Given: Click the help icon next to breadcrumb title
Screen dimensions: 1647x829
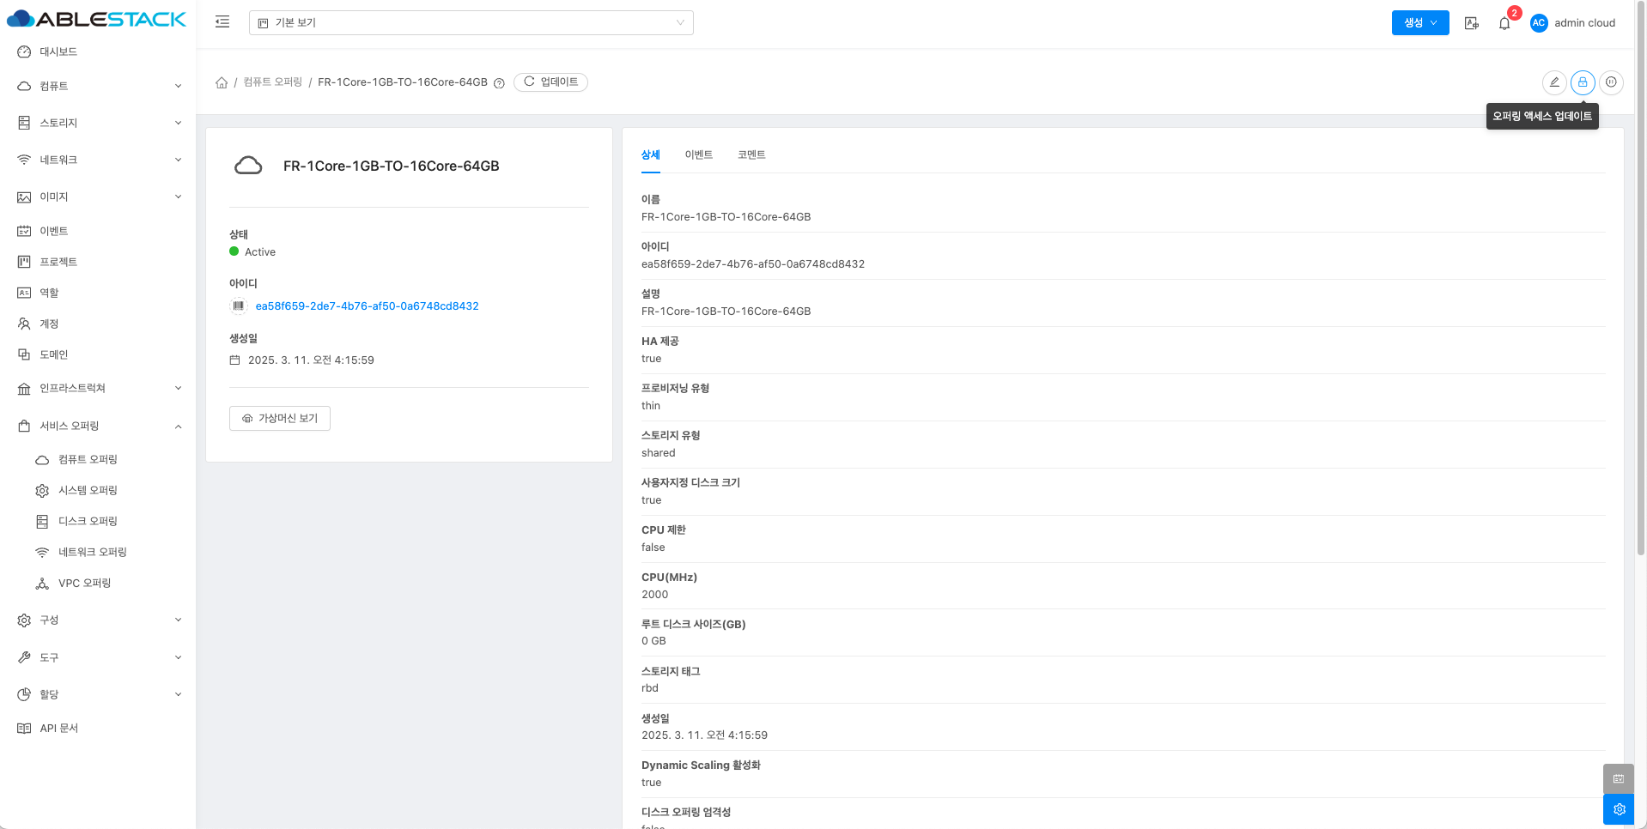Looking at the screenshot, I should click(x=499, y=83).
